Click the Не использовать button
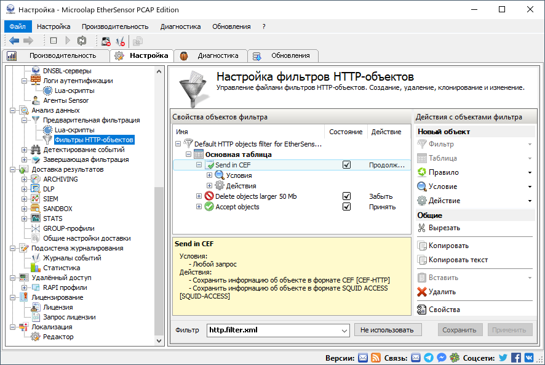The image size is (545, 365). coord(388,329)
